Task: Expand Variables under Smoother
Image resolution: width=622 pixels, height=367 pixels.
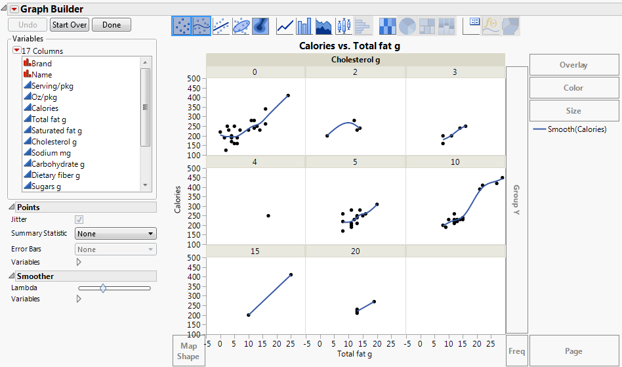Action: click(79, 299)
